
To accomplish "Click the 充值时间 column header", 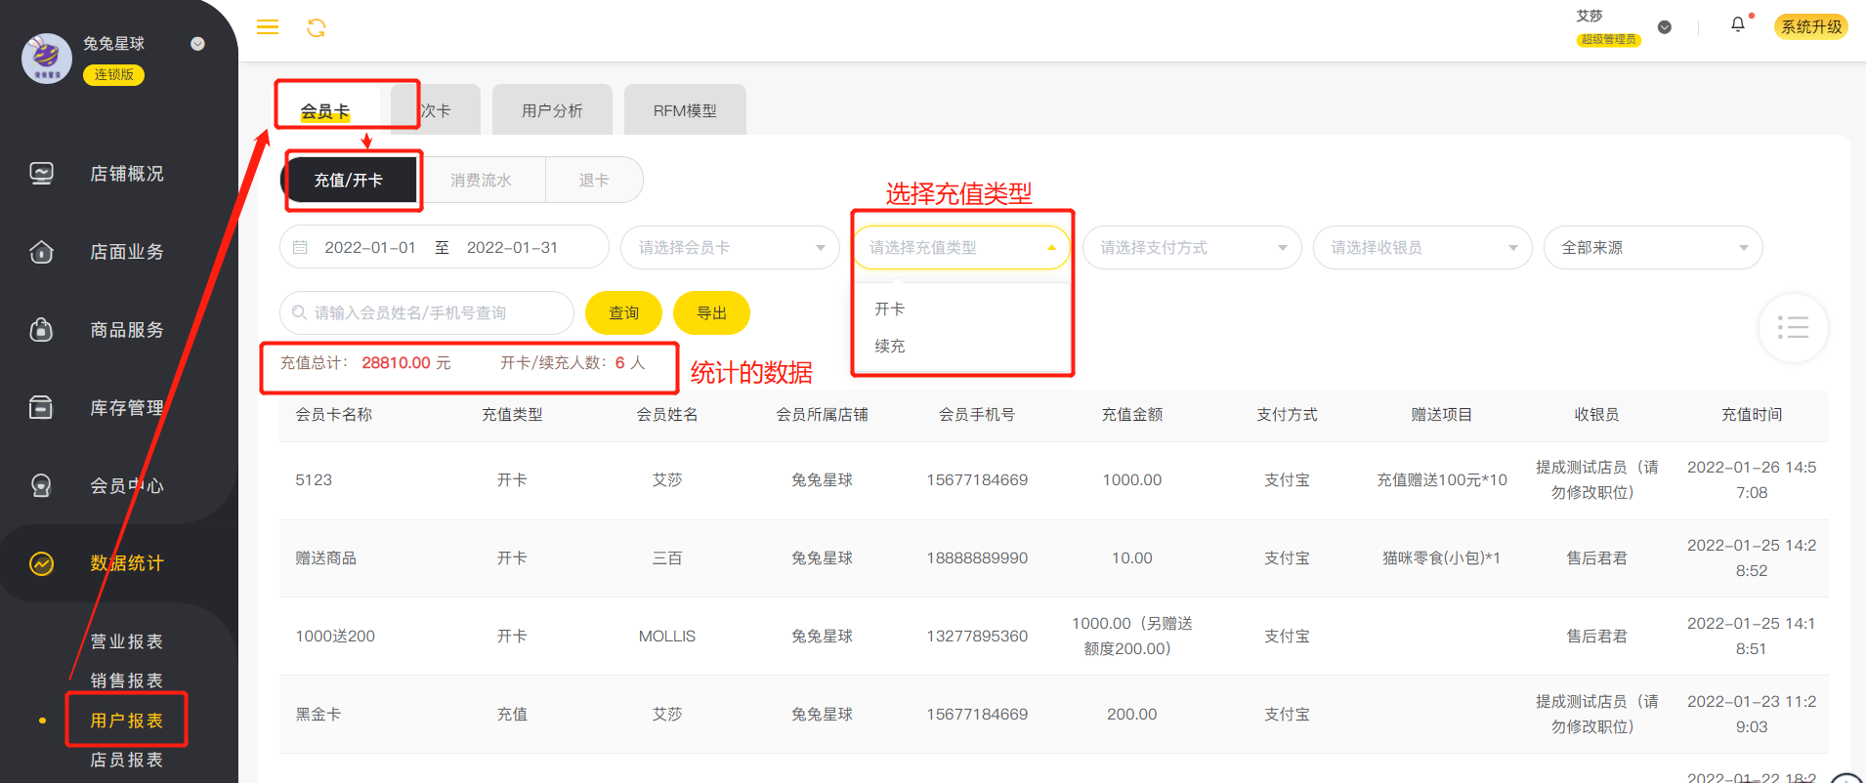I will [1752, 415].
